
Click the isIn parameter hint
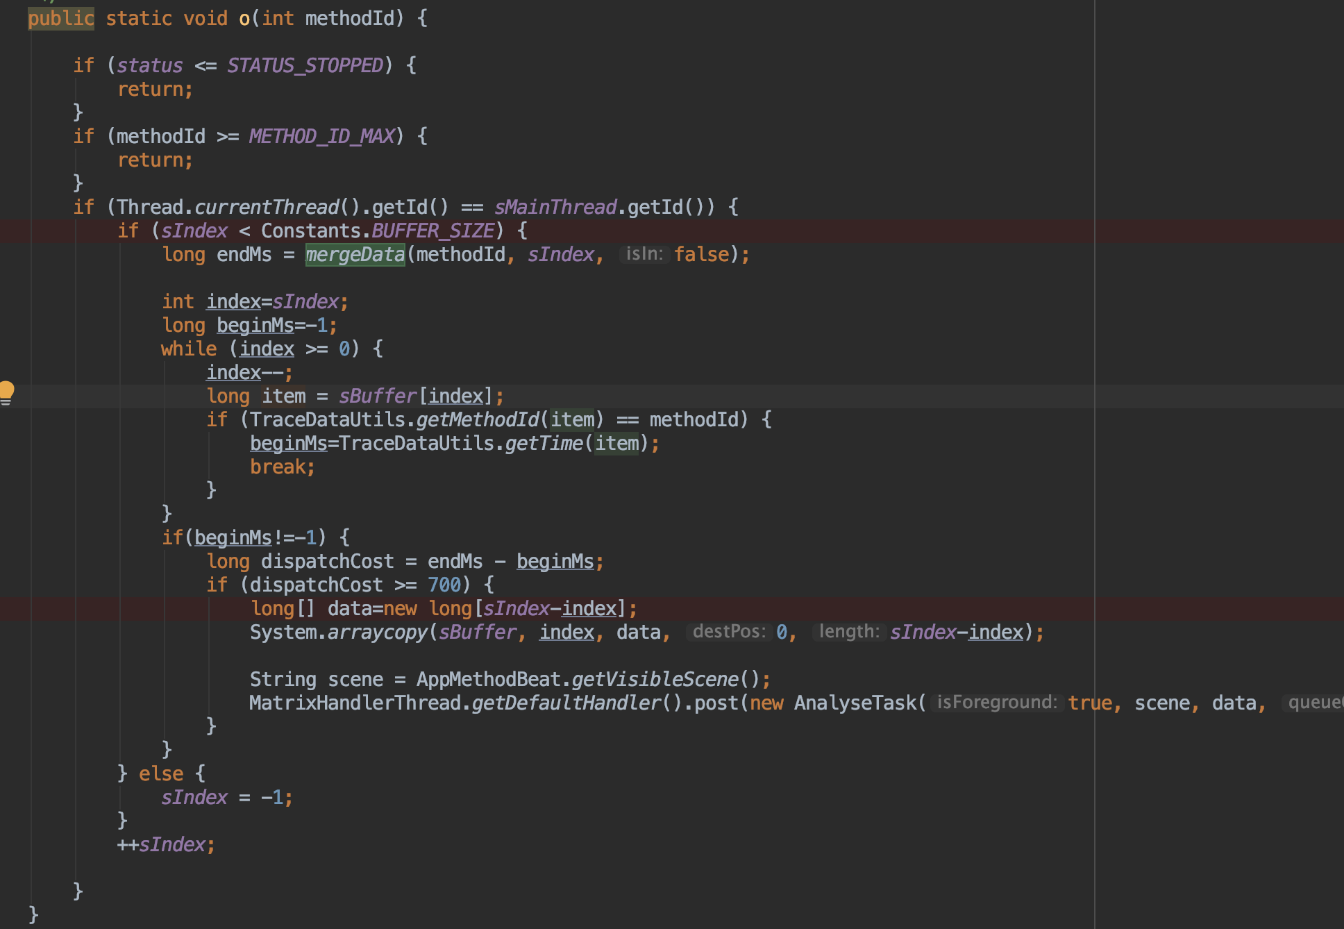click(644, 254)
